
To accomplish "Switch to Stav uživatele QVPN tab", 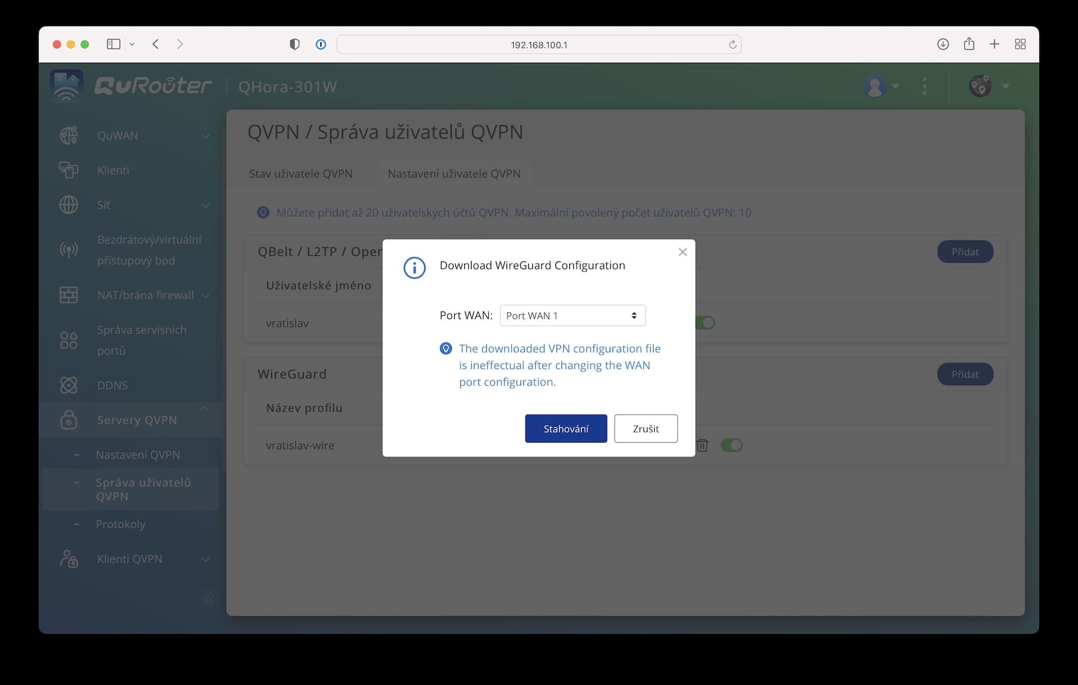I will coord(300,174).
